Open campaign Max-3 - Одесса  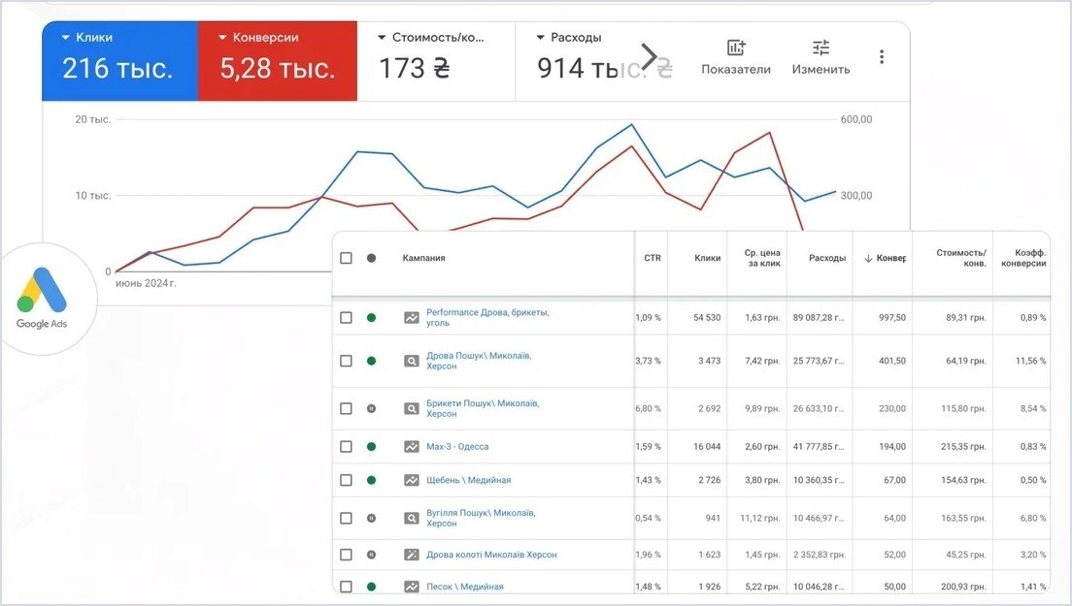click(x=457, y=446)
